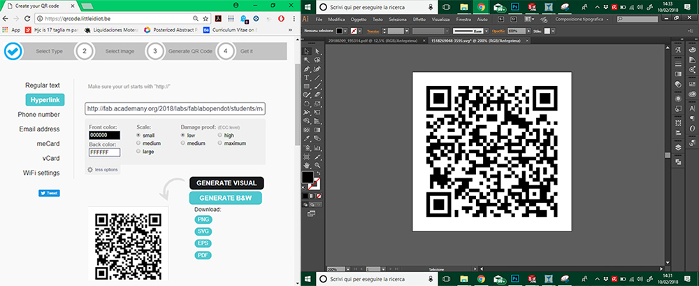
Task: Select the Hand tool
Action: pyautogui.click(x=307, y=166)
